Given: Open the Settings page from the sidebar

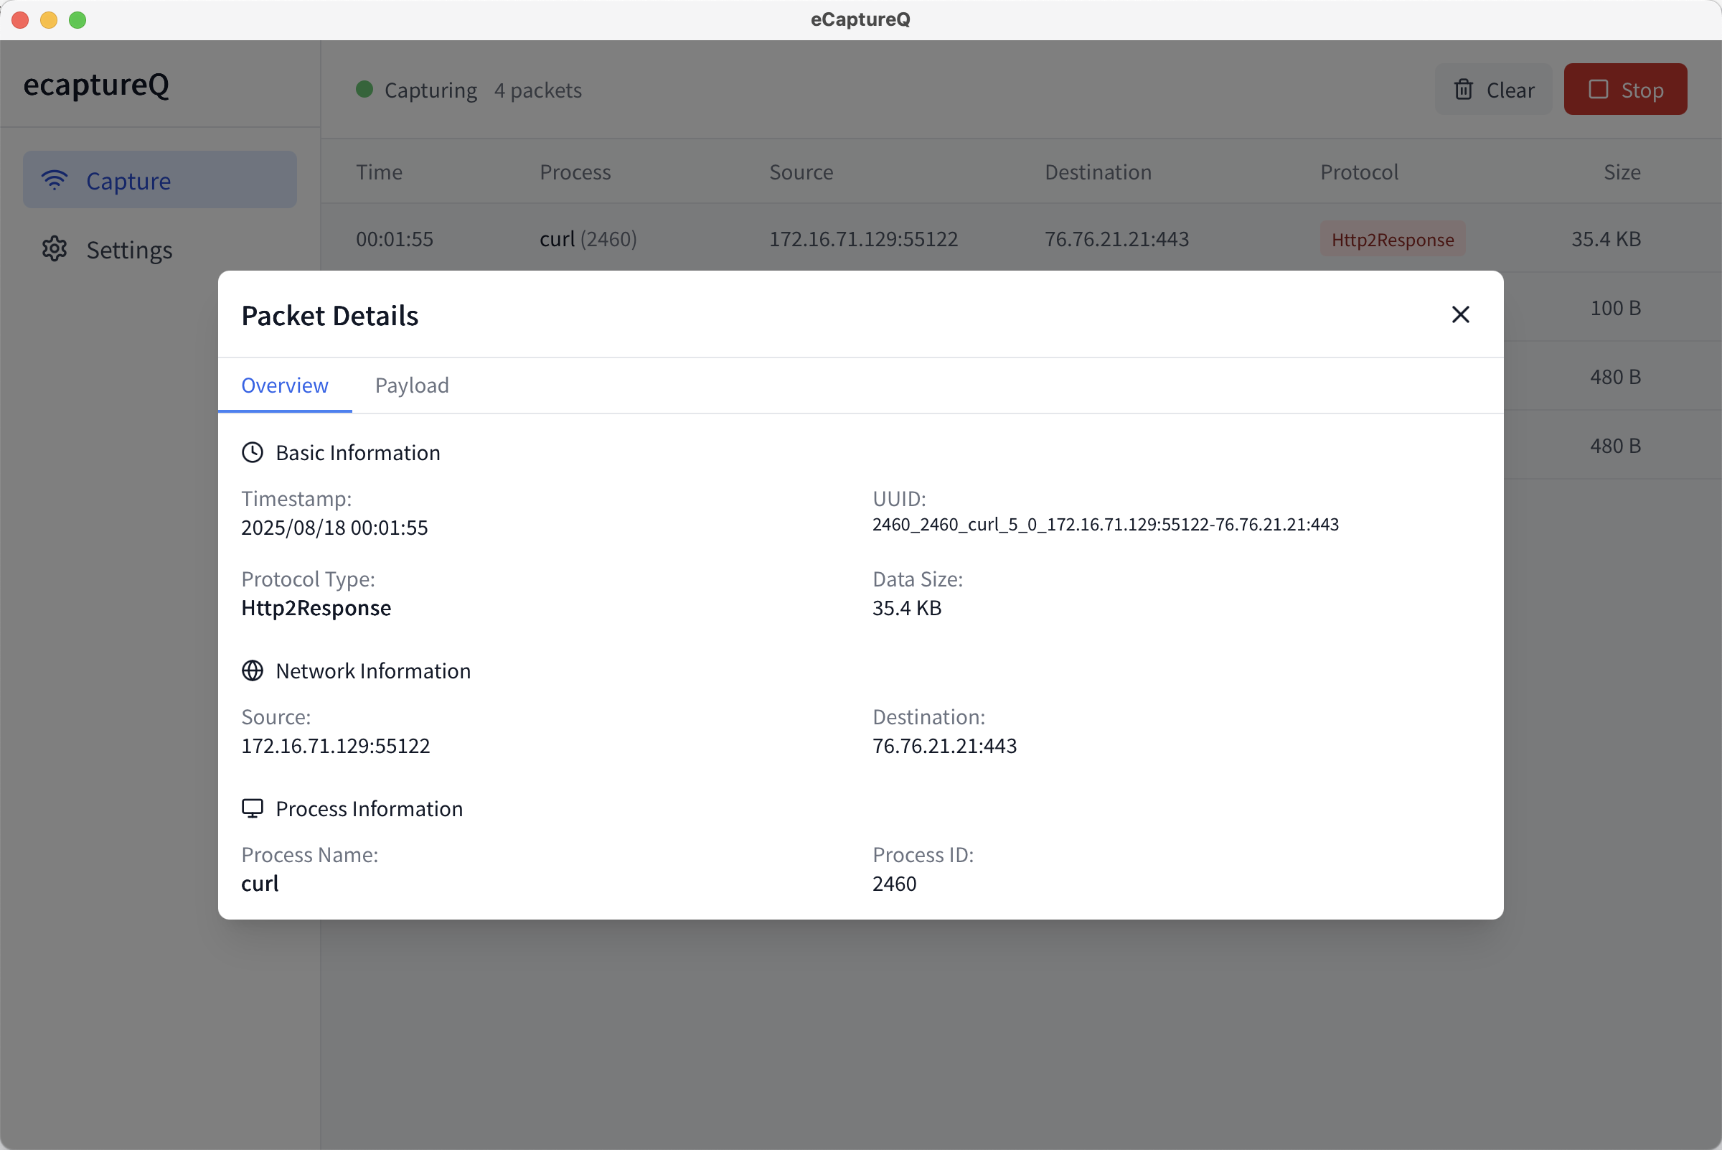Looking at the screenshot, I should pos(129,250).
